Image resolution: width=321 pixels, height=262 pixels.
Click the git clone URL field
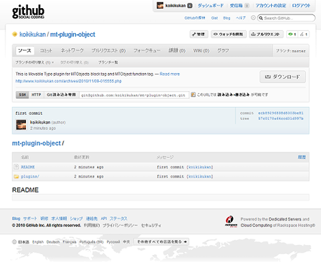coord(134,95)
